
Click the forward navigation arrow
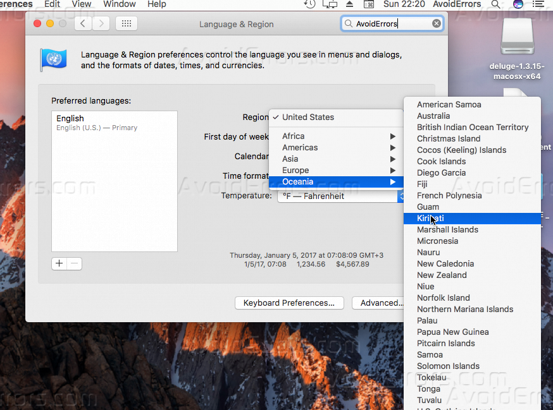coord(100,23)
